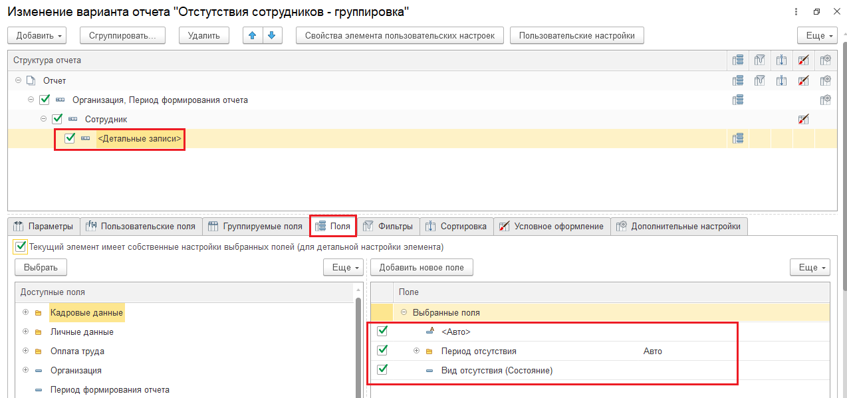This screenshot has height=398, width=847.
Task: Expand Период отсутствия selected field
Action: coord(417,351)
